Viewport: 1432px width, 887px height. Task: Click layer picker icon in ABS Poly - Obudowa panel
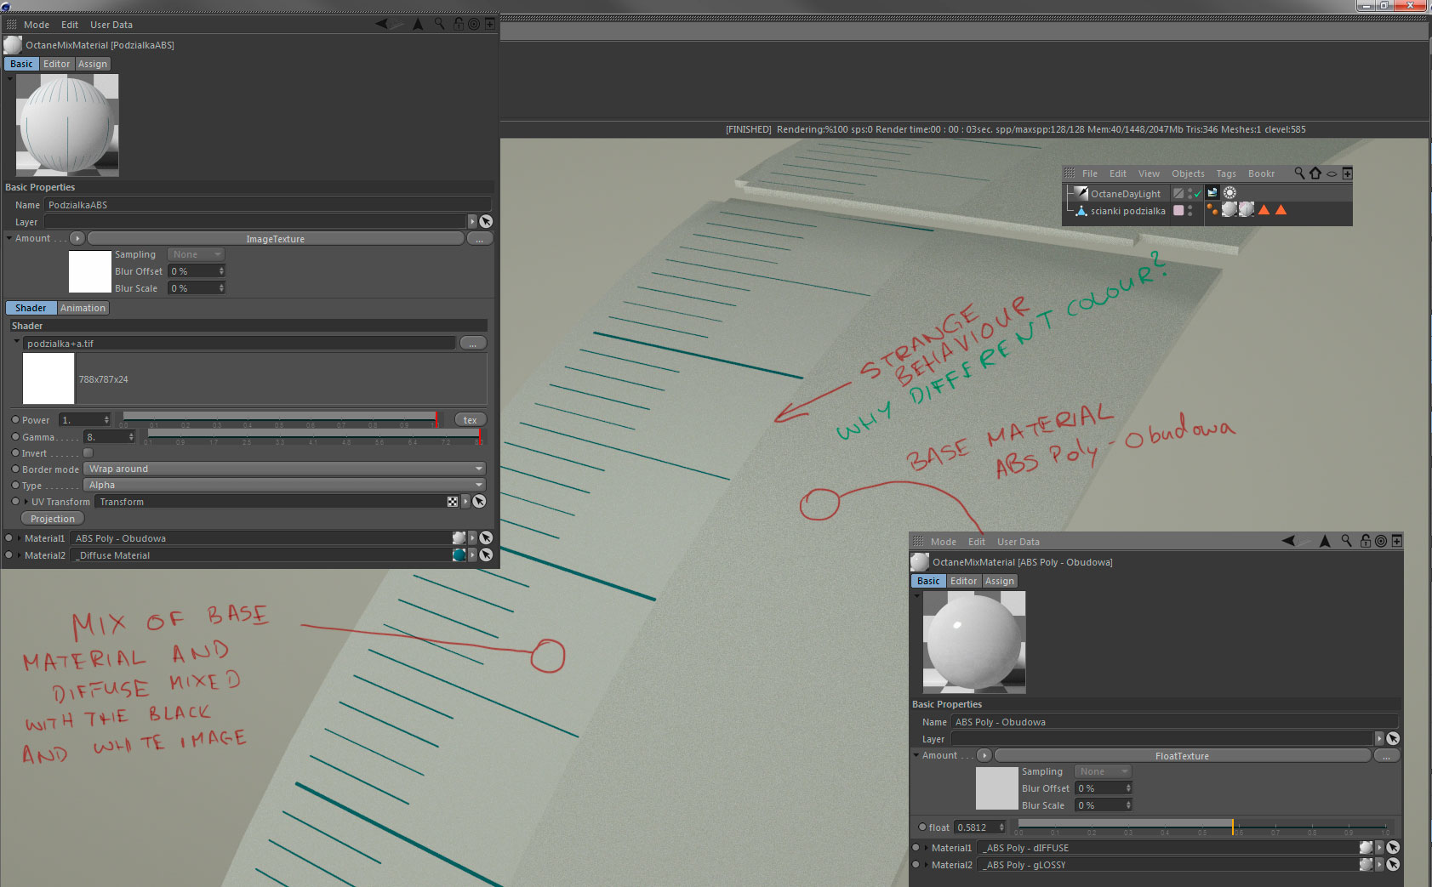pyautogui.click(x=1393, y=738)
